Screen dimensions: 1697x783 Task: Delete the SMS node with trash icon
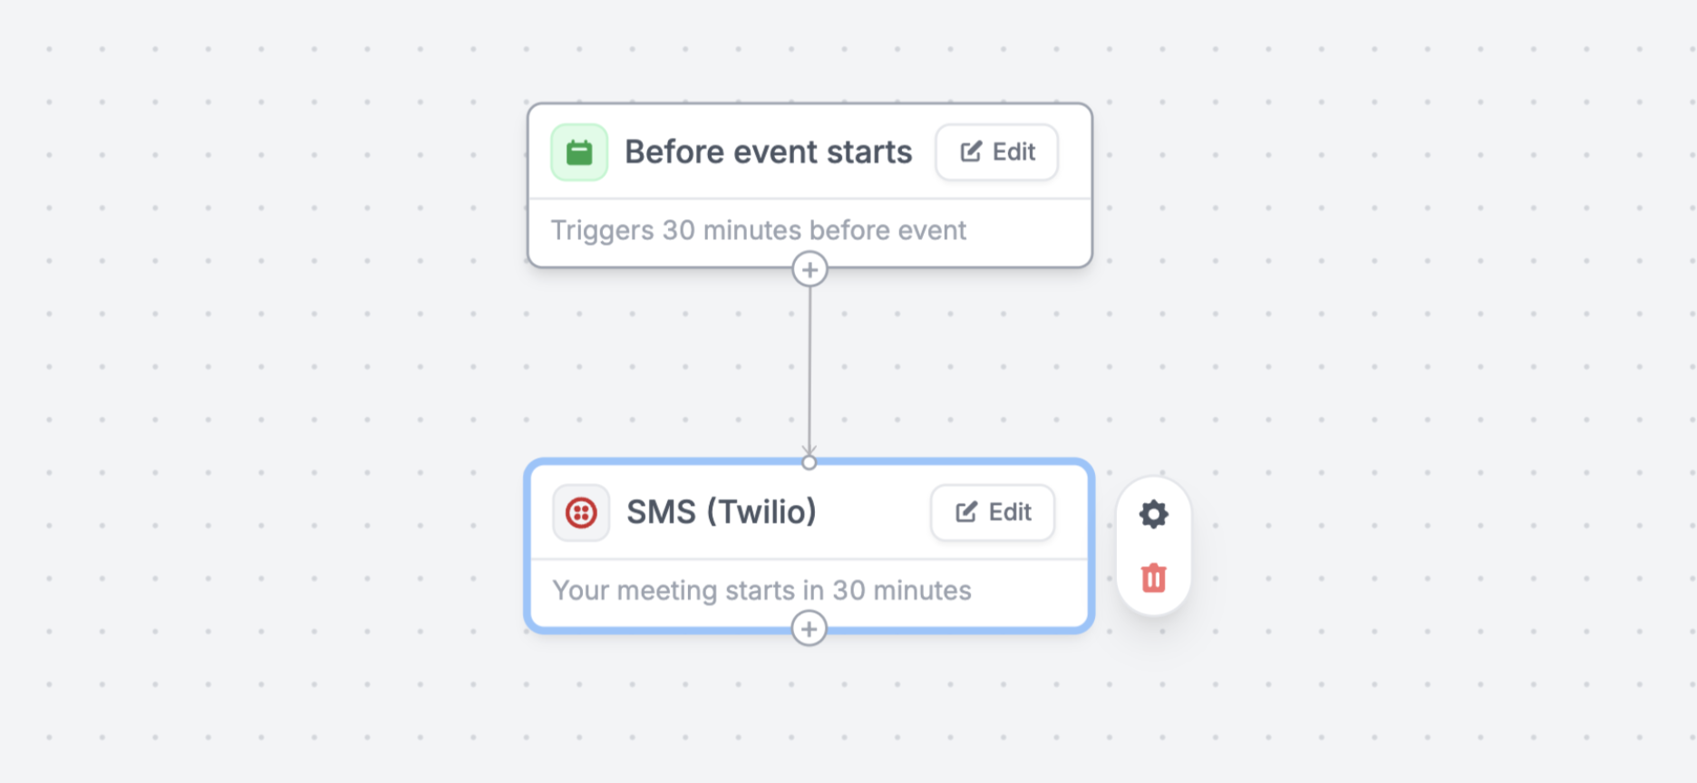[x=1153, y=577]
